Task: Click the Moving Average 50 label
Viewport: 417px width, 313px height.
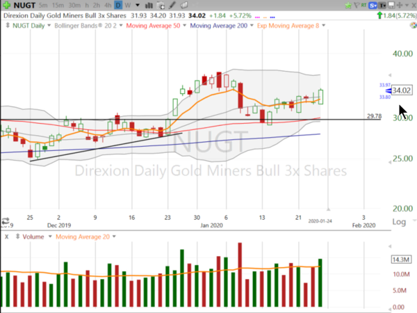Action: (x=153, y=26)
